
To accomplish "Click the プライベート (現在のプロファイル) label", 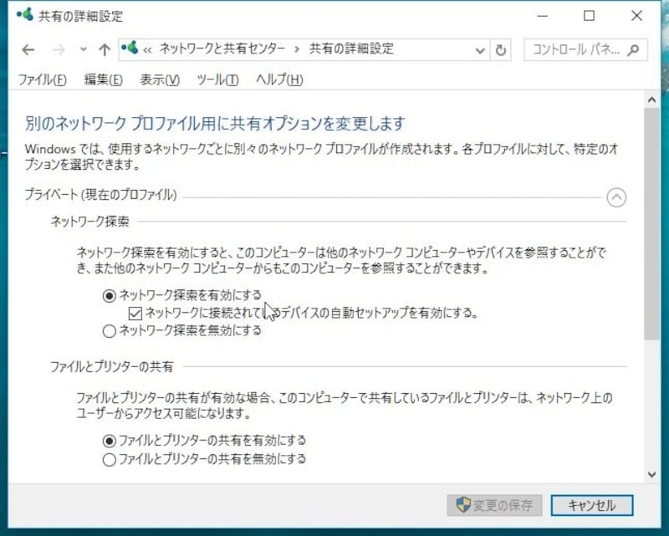I will [100, 195].
